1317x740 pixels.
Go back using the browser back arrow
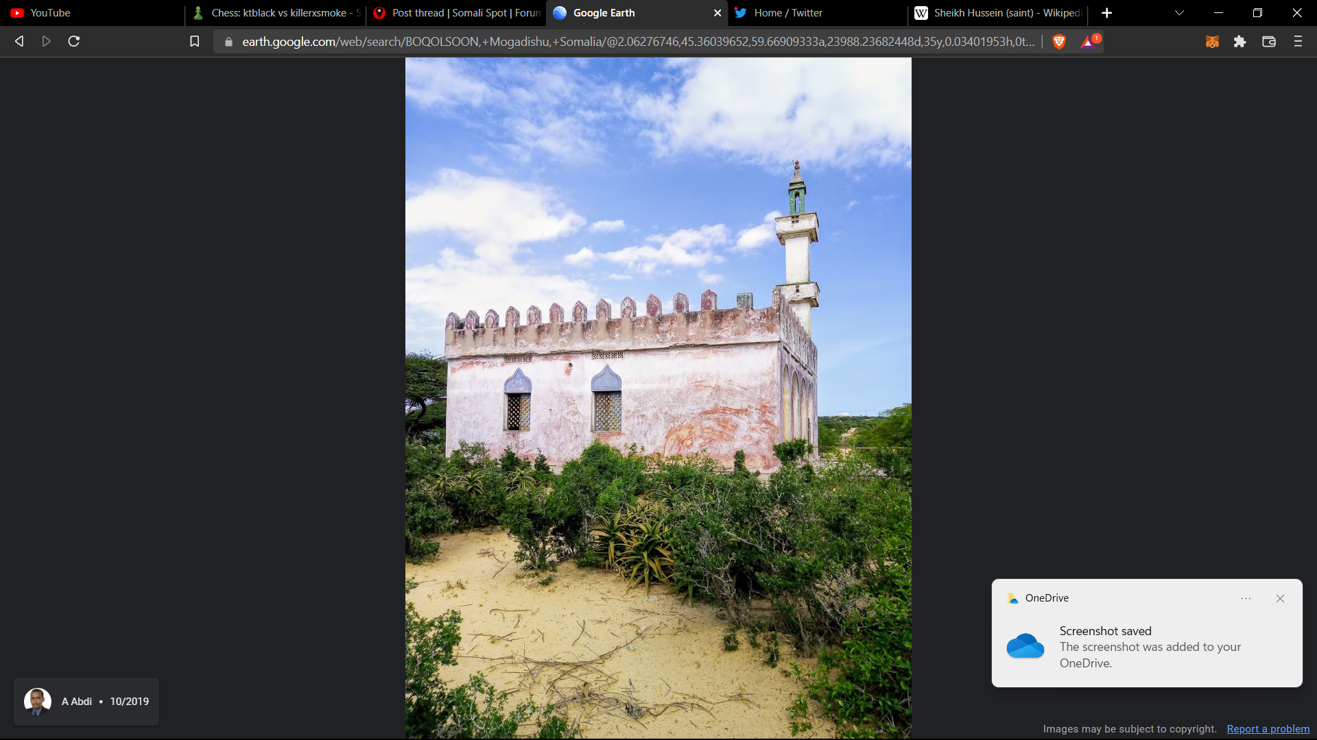(19, 42)
